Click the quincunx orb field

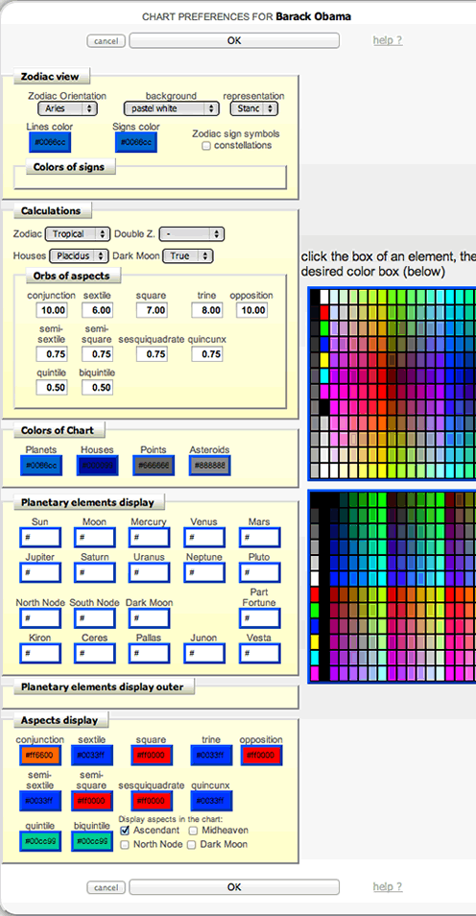click(206, 353)
